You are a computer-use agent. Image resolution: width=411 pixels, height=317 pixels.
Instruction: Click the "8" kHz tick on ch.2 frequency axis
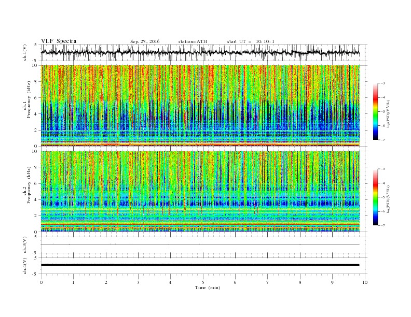coord(36,167)
